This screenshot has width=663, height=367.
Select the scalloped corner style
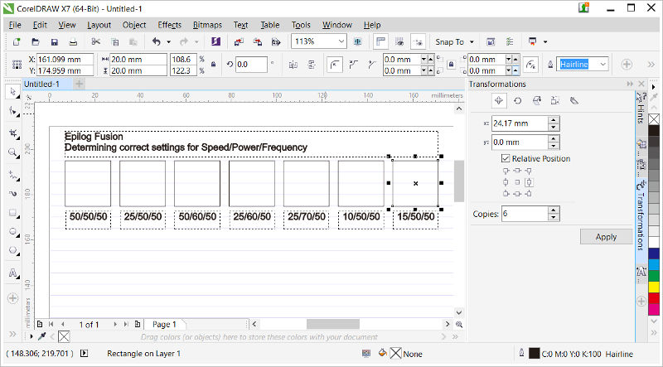[x=354, y=65]
